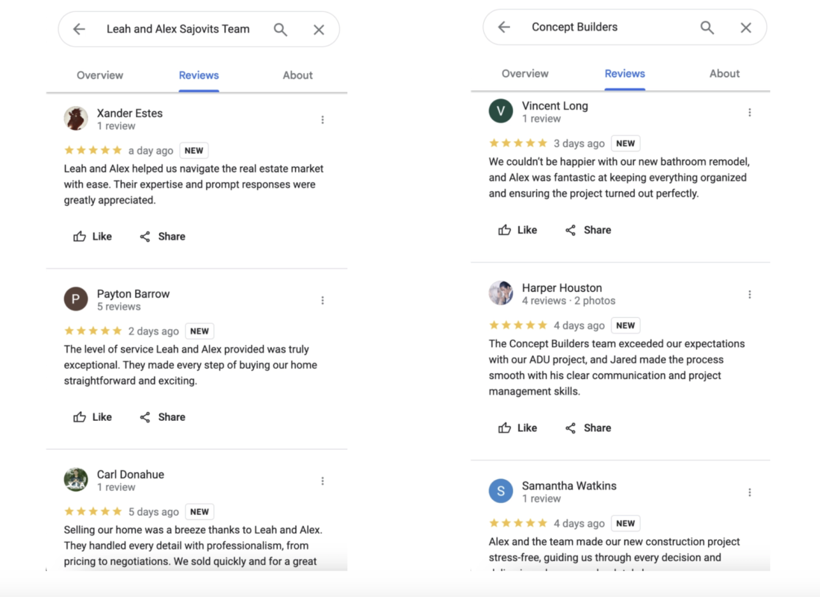The width and height of the screenshot is (820, 597).
Task: Open more options for Vincent Long review
Action: click(x=750, y=113)
